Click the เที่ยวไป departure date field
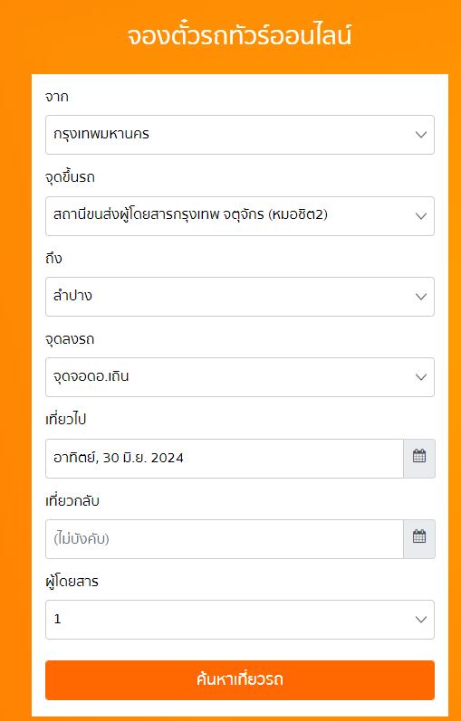The image size is (461, 721). [225, 458]
